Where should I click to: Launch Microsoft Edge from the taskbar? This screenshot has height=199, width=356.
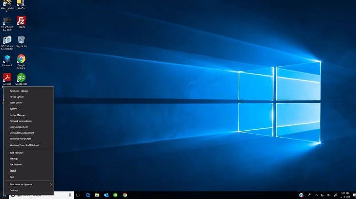click(x=88, y=195)
